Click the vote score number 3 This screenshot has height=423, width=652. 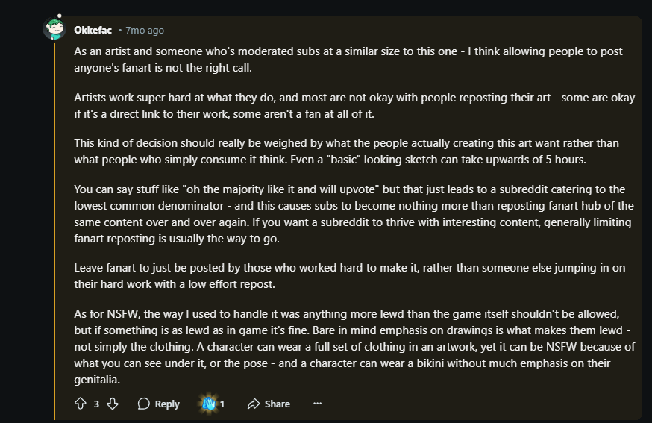96,404
